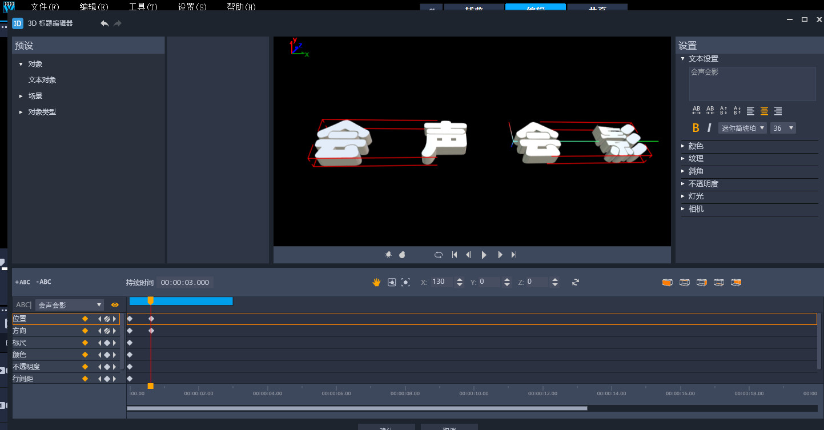Align text right
Image resolution: width=824 pixels, height=430 pixels.
(778, 111)
